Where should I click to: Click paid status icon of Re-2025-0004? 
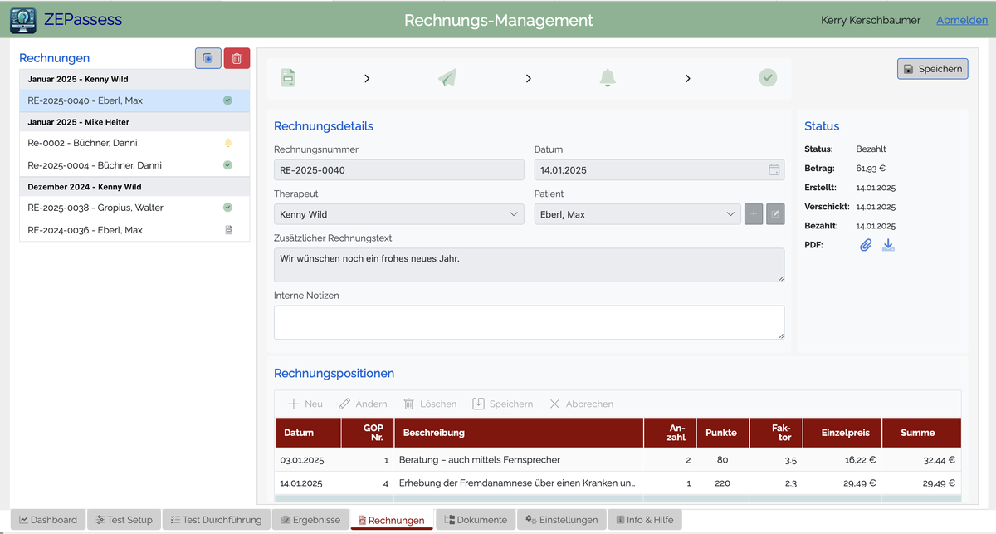coord(227,165)
